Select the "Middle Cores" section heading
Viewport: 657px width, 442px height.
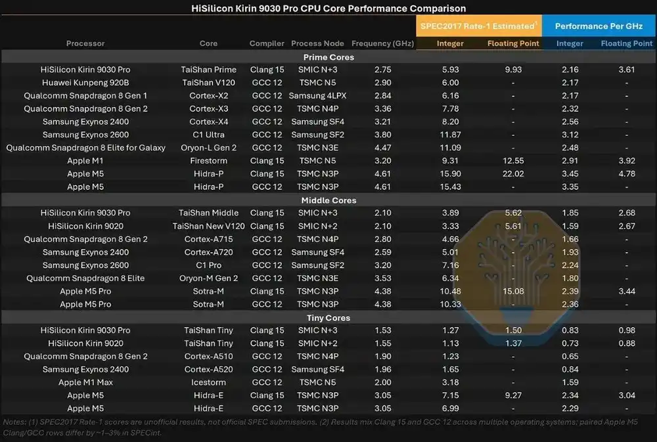pyautogui.click(x=328, y=200)
